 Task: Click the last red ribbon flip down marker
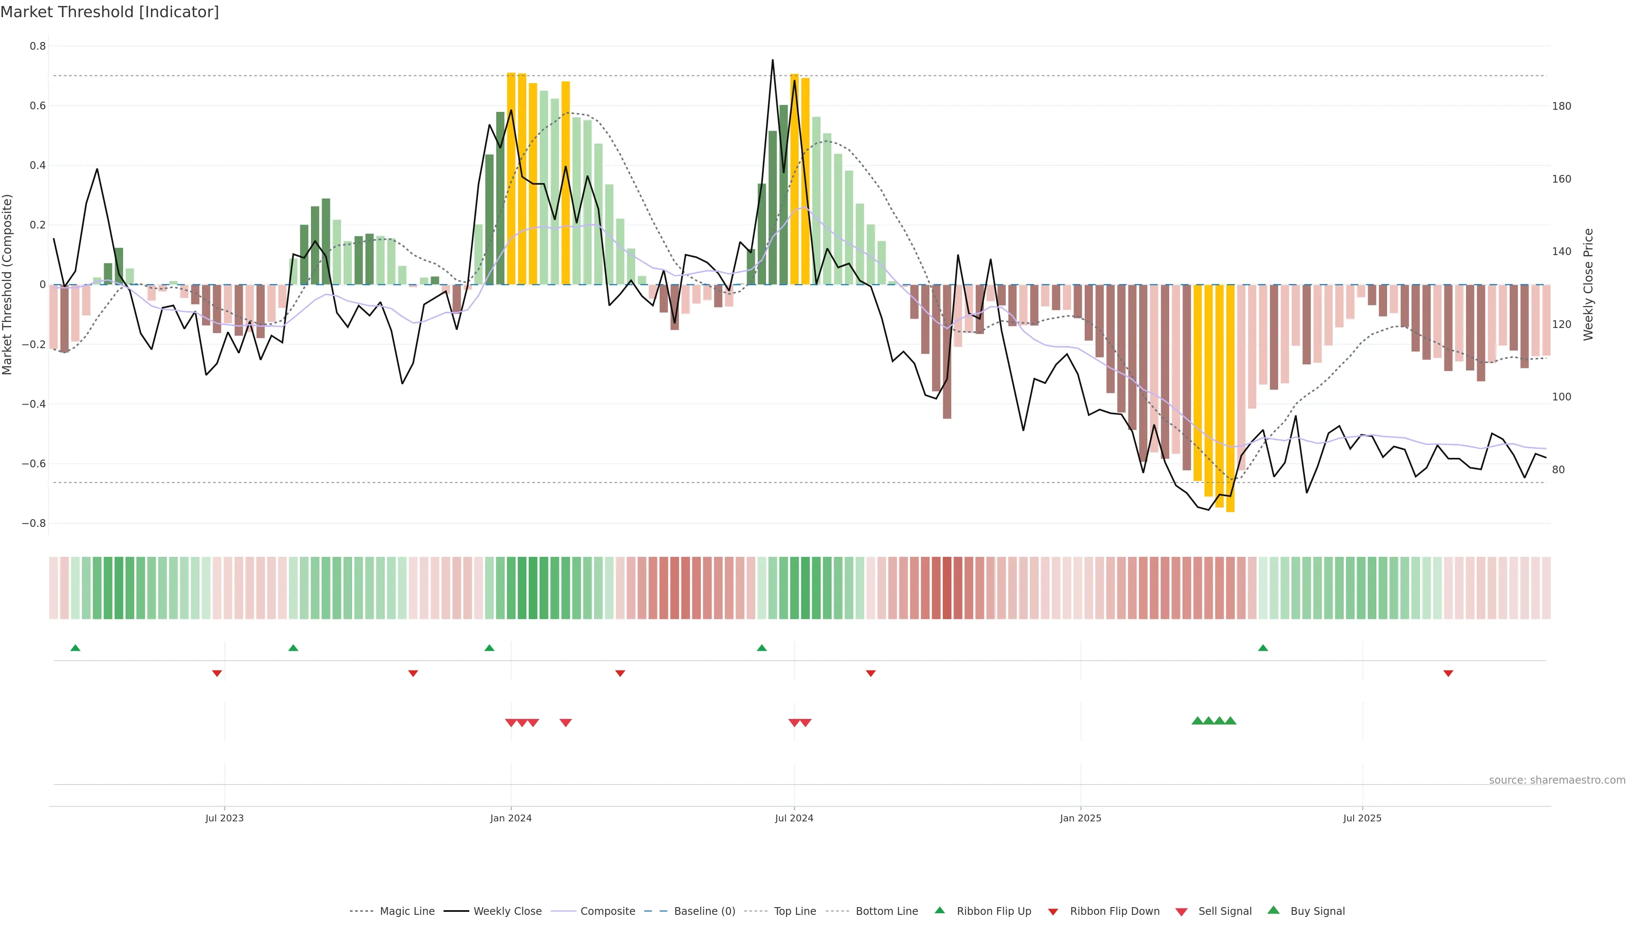point(1448,673)
